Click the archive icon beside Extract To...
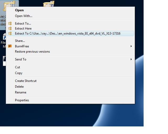168x134 pixels. click(10, 24)
